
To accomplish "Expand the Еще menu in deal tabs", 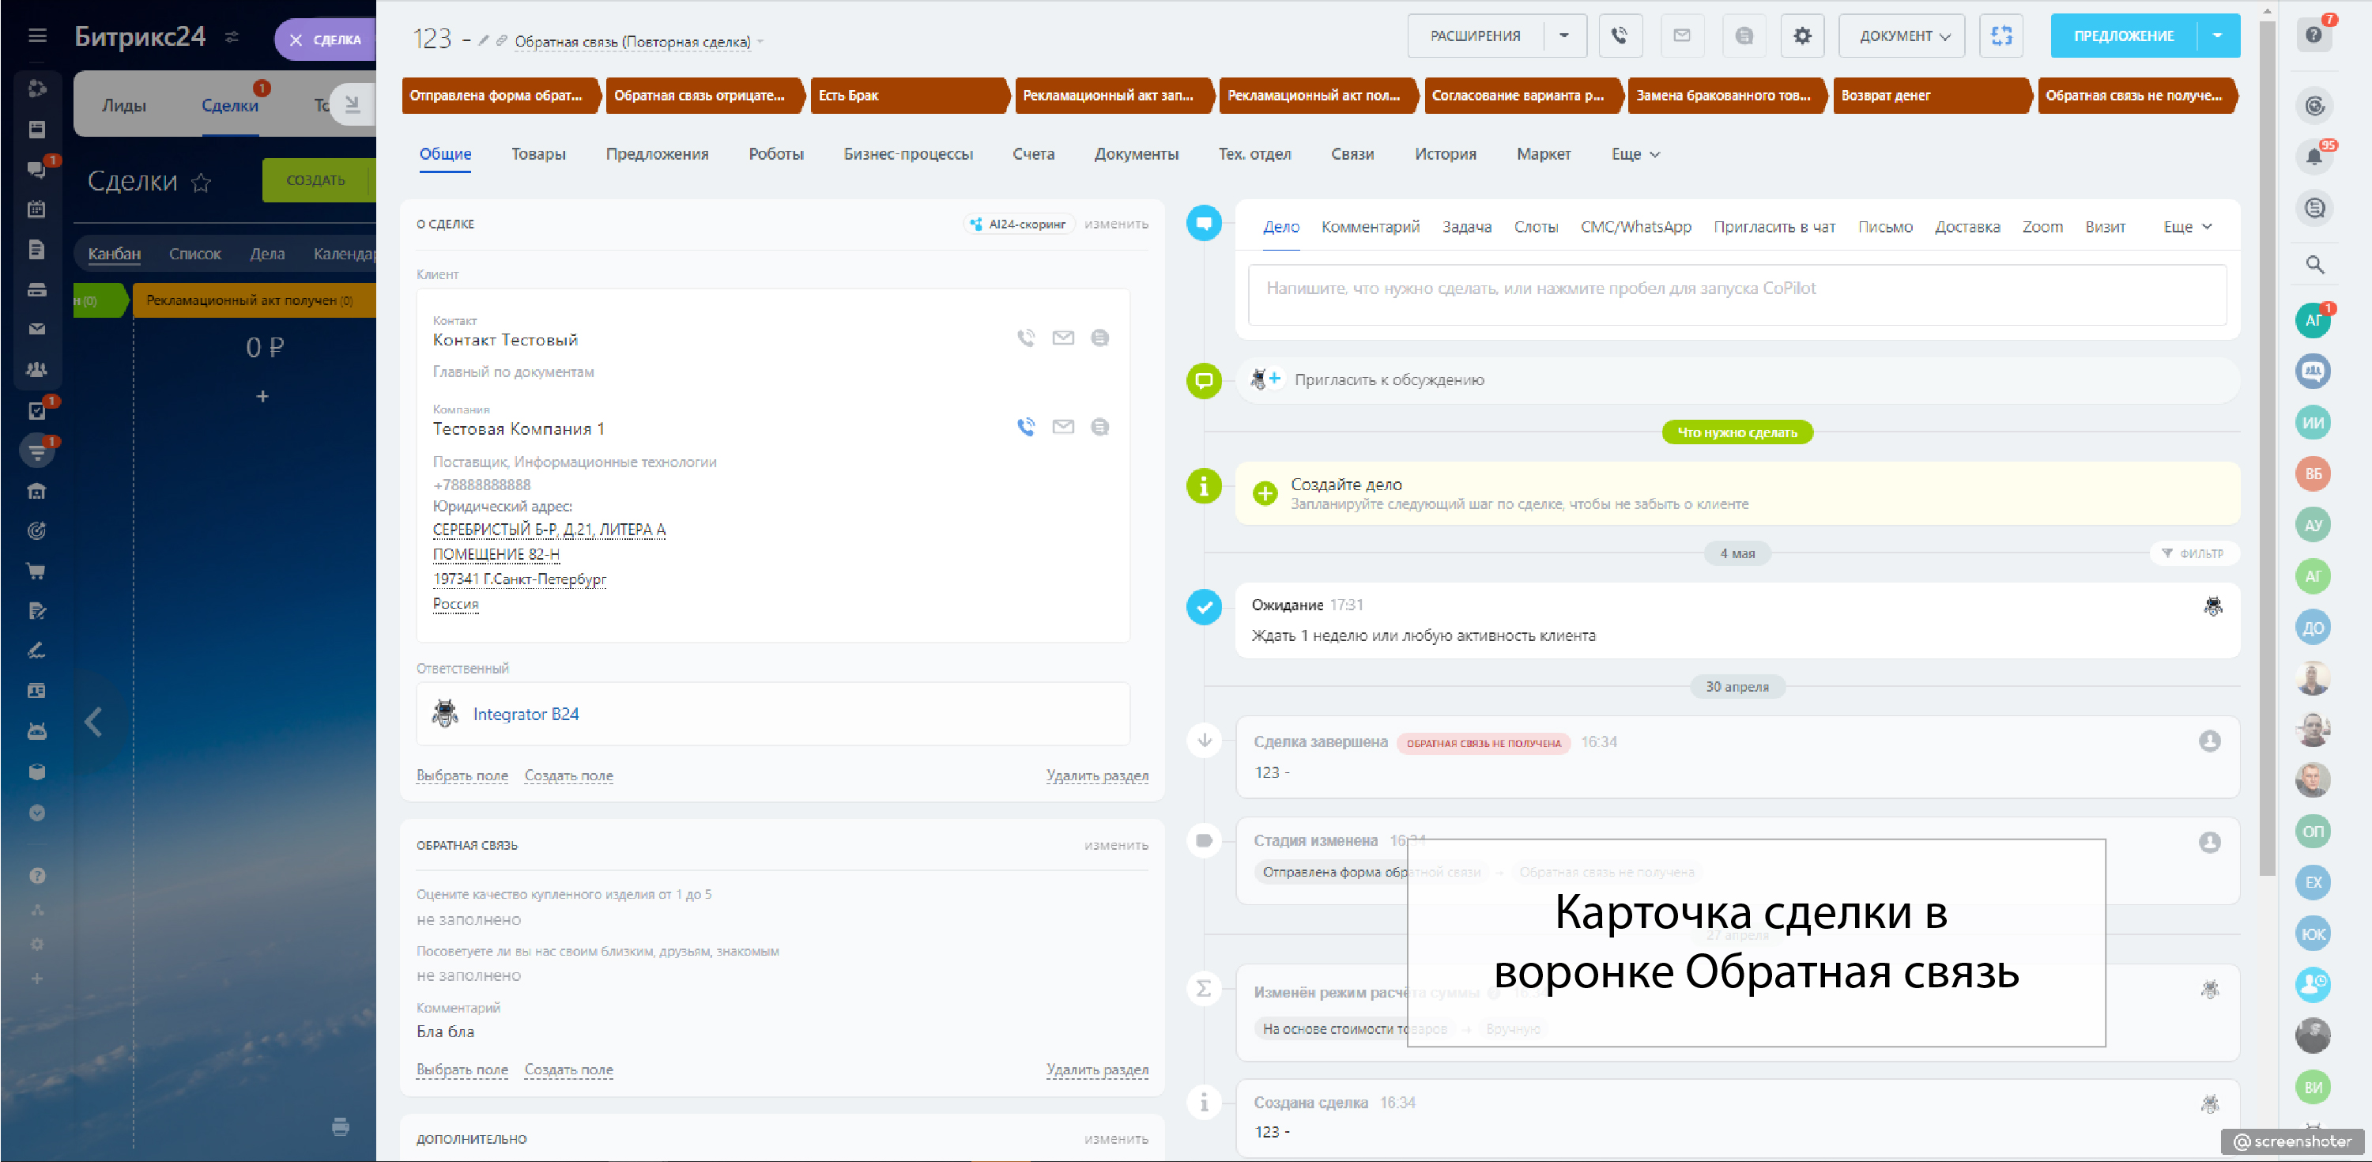I will pos(1635,154).
